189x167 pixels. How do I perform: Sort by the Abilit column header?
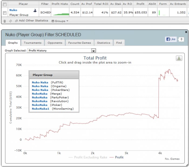[152, 4]
